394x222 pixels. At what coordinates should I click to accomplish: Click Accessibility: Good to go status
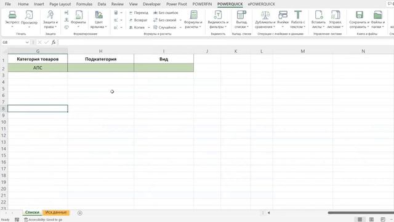coord(43,220)
